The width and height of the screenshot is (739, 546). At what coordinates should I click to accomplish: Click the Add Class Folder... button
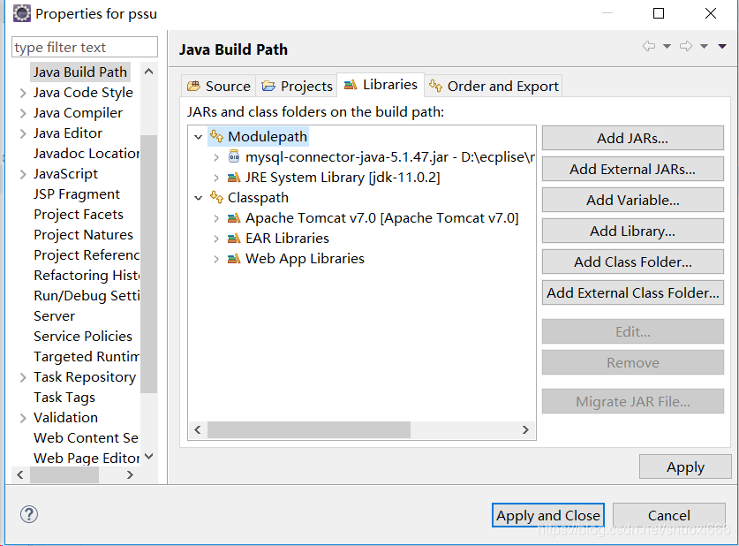pos(632,262)
